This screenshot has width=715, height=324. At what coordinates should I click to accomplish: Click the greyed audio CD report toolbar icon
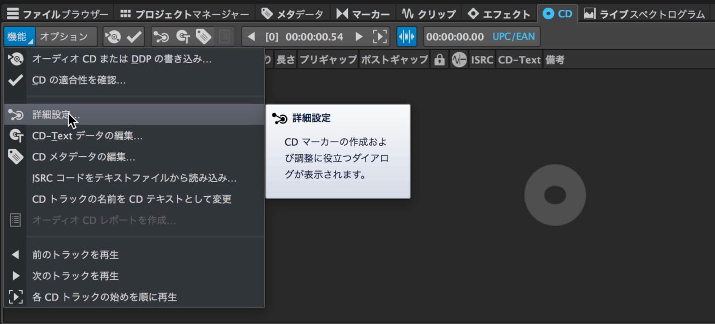(x=224, y=37)
